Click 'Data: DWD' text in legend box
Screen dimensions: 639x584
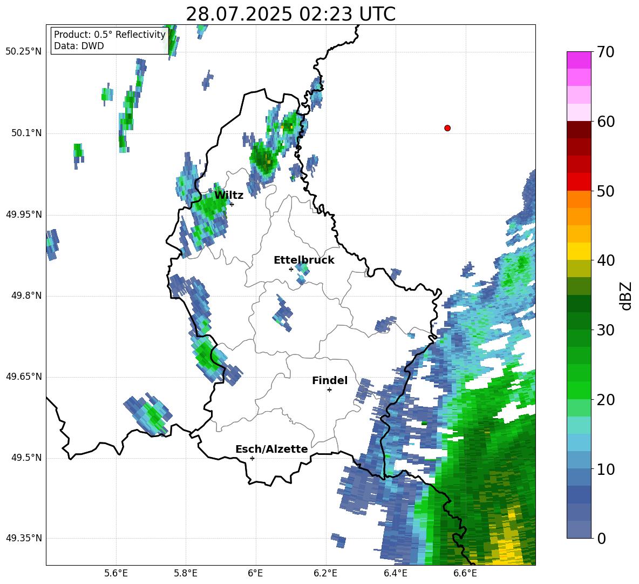pyautogui.click(x=79, y=46)
